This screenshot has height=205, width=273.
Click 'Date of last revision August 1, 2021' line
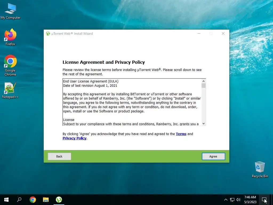[90, 86]
